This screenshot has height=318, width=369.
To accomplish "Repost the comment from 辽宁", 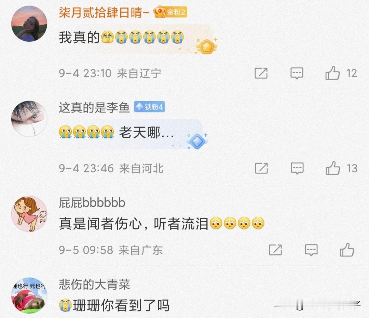I will pyautogui.click(x=261, y=73).
